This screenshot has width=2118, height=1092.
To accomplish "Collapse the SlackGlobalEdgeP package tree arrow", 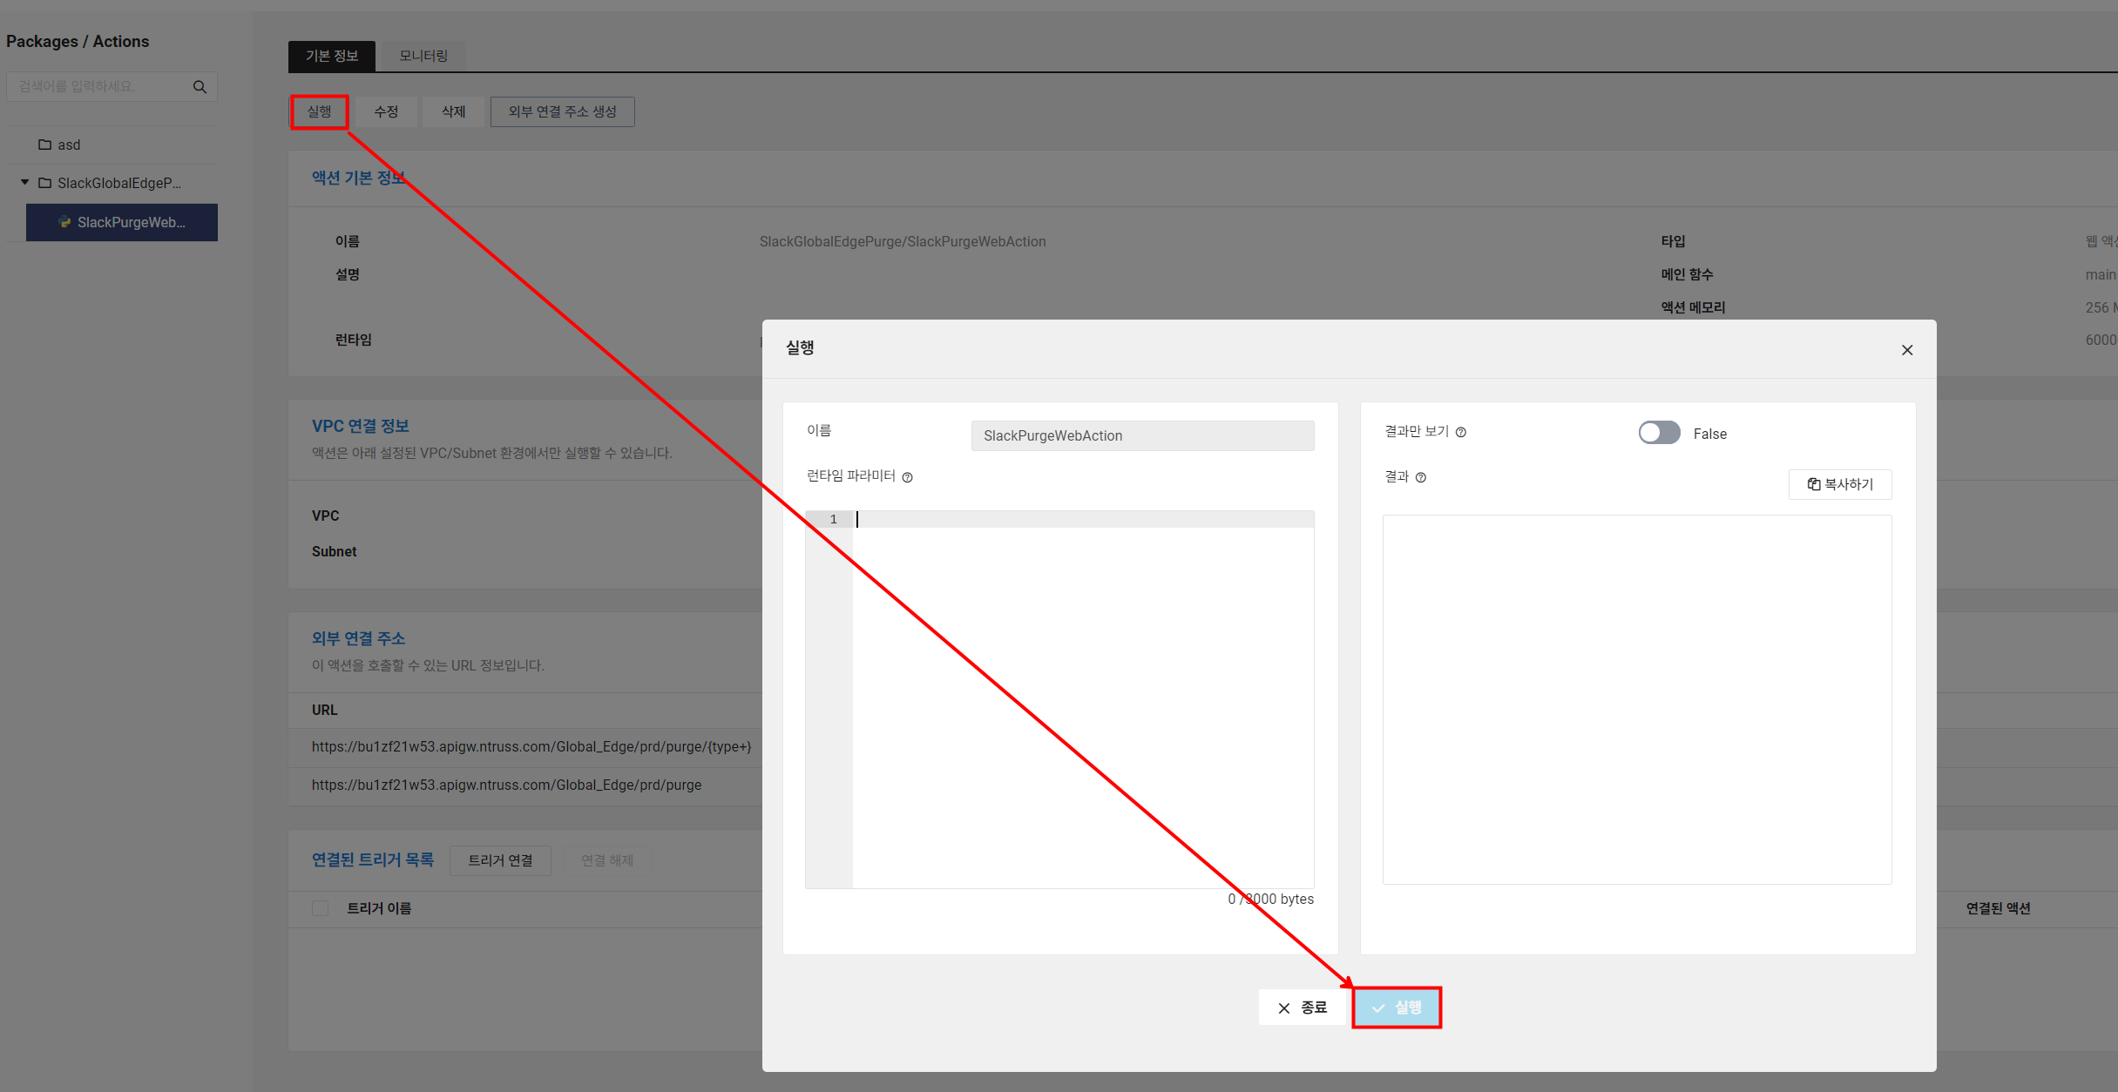I will [25, 183].
